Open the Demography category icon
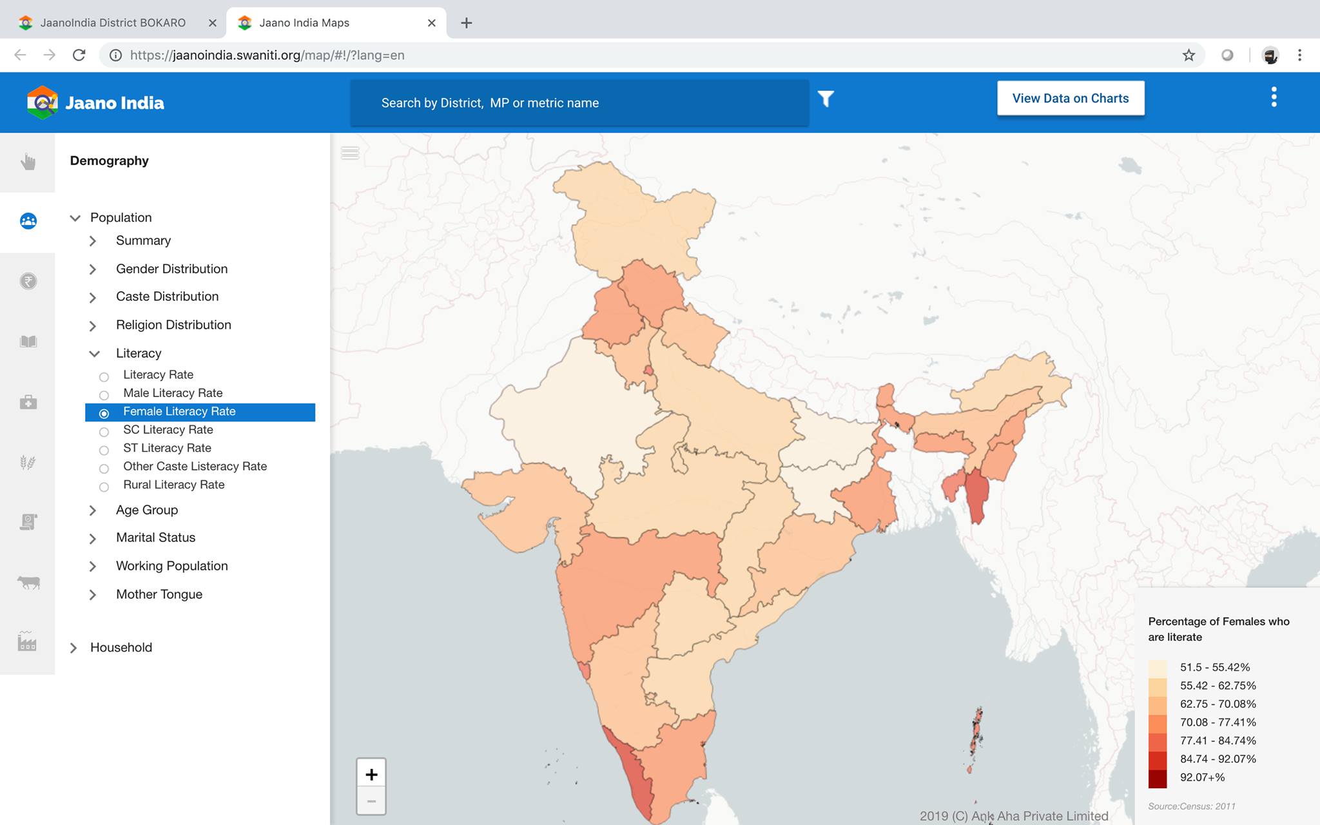1320x825 pixels. click(x=28, y=221)
